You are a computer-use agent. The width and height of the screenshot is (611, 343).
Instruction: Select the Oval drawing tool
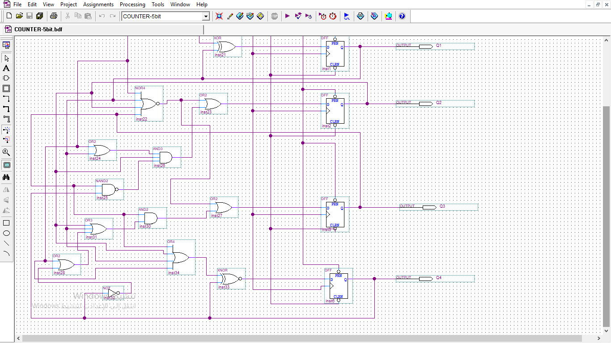coord(6,233)
